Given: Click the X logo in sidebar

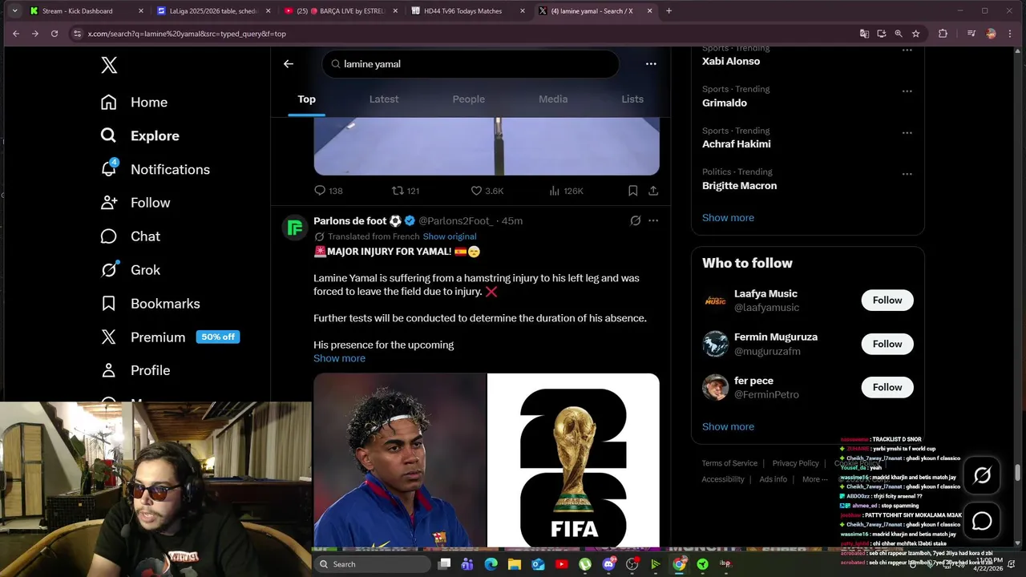Looking at the screenshot, I should 109,66.
